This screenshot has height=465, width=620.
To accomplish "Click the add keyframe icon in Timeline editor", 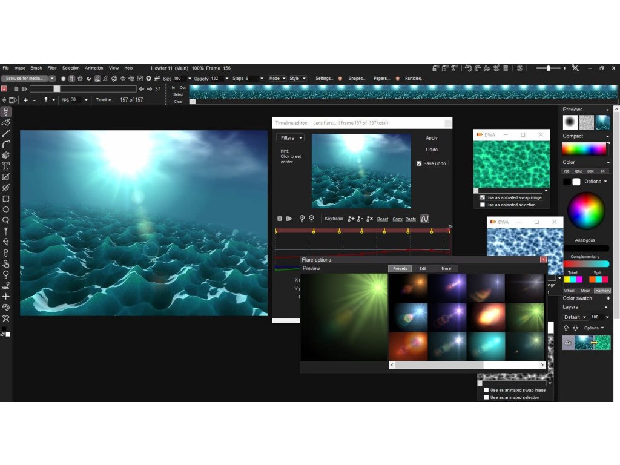I will pos(351,219).
